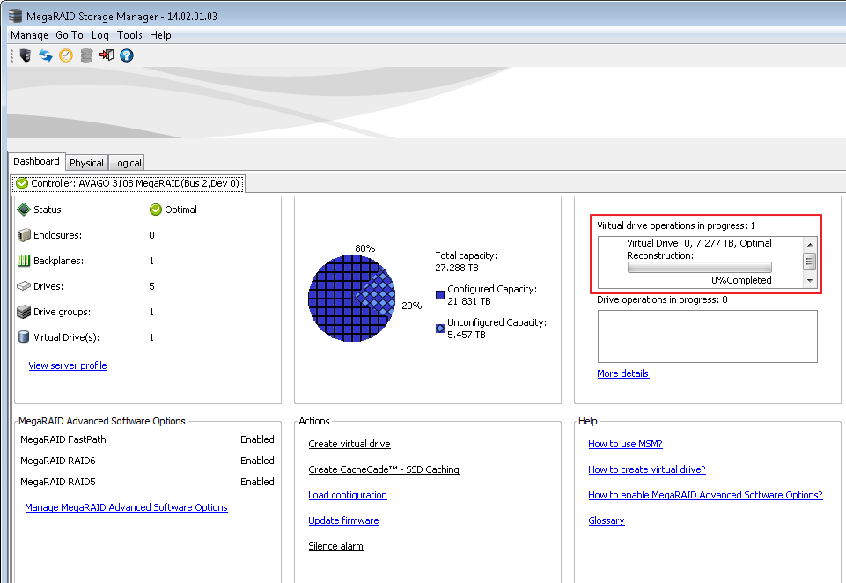Open the Tools menu
This screenshot has width=846, height=583.
pyautogui.click(x=129, y=35)
